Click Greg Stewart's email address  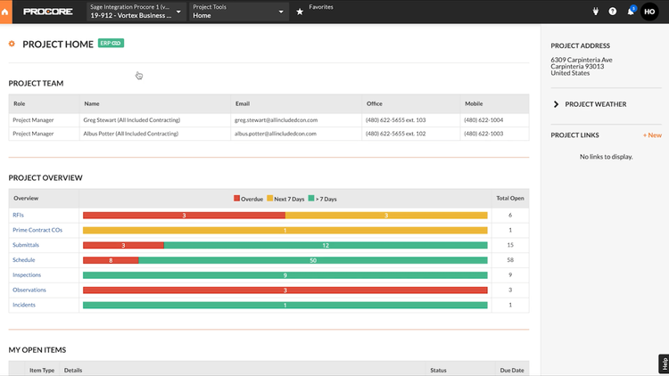[x=276, y=119]
